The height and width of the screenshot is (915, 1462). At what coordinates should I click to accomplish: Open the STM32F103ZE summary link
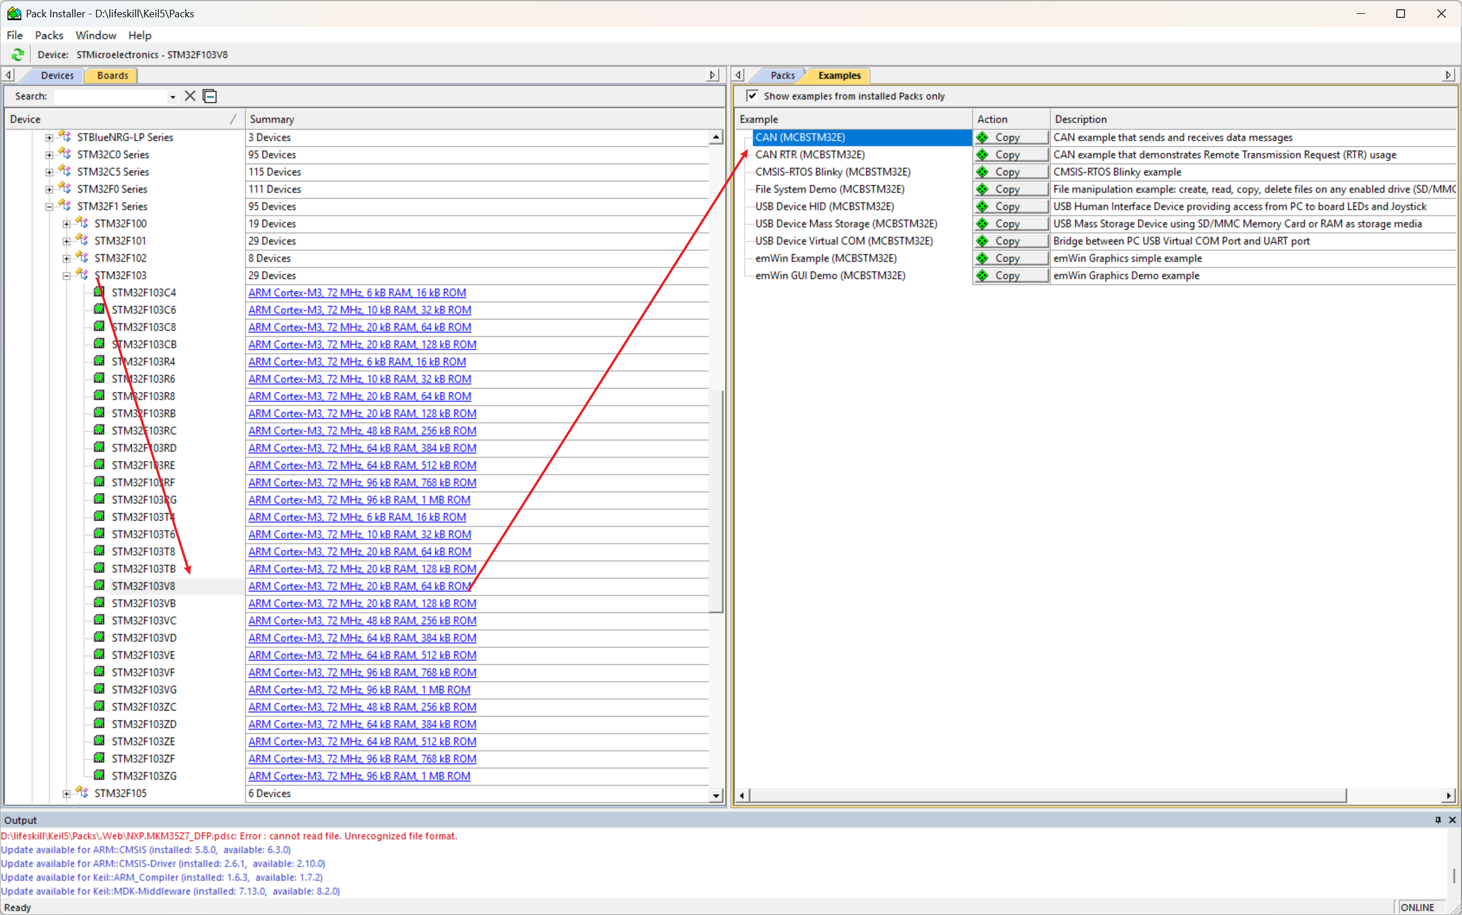362,741
